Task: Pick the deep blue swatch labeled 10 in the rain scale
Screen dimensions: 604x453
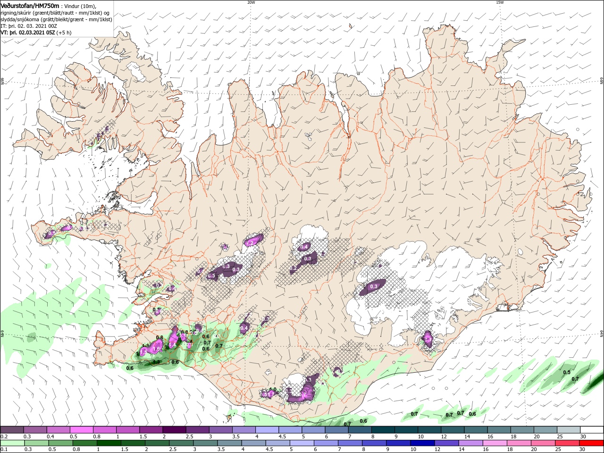Action: tap(421, 443)
